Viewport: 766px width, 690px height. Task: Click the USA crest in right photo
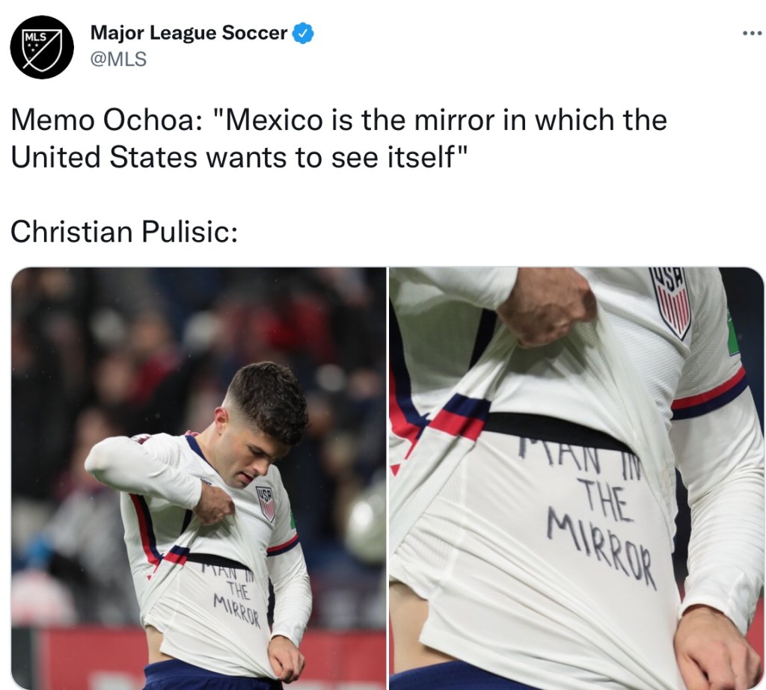[671, 301]
